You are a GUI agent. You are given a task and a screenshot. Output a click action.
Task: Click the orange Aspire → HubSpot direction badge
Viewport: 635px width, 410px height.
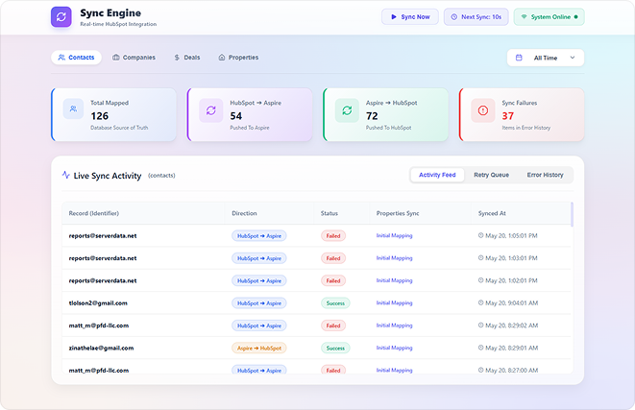click(259, 349)
